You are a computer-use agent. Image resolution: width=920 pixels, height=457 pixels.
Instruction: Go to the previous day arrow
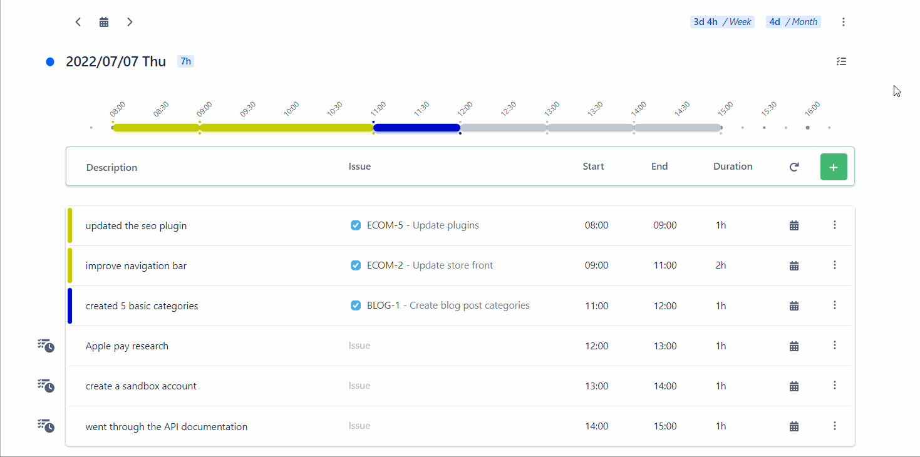point(78,22)
